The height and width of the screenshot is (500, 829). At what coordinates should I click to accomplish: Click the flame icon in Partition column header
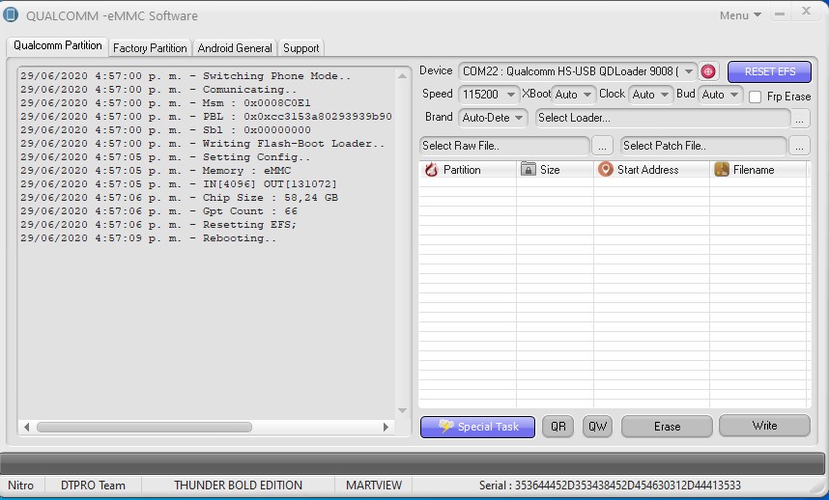tap(432, 170)
